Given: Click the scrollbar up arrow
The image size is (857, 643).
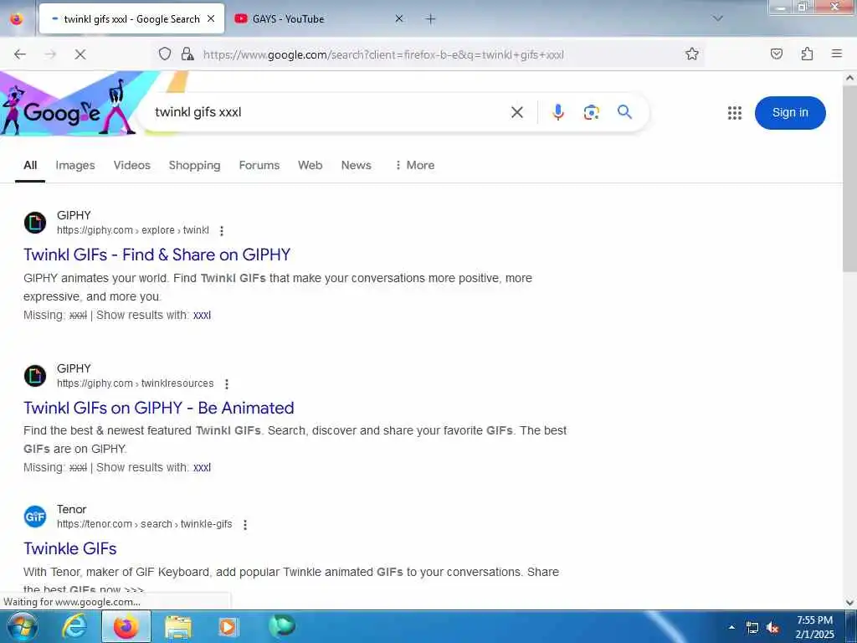Looking at the screenshot, I should click(x=849, y=78).
